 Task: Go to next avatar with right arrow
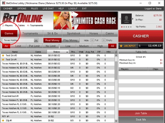(133, 19)
